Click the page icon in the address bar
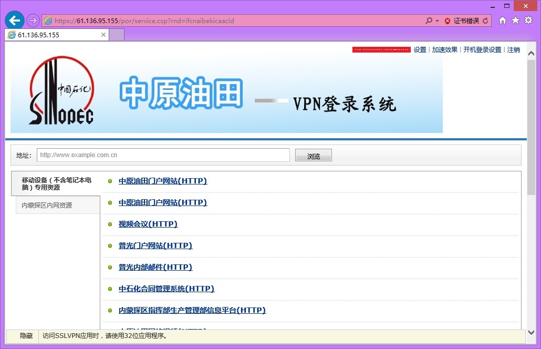The image size is (541, 349). point(48,20)
